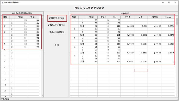
Task: Click the results table scrollbar thumb
Action: [177, 22]
